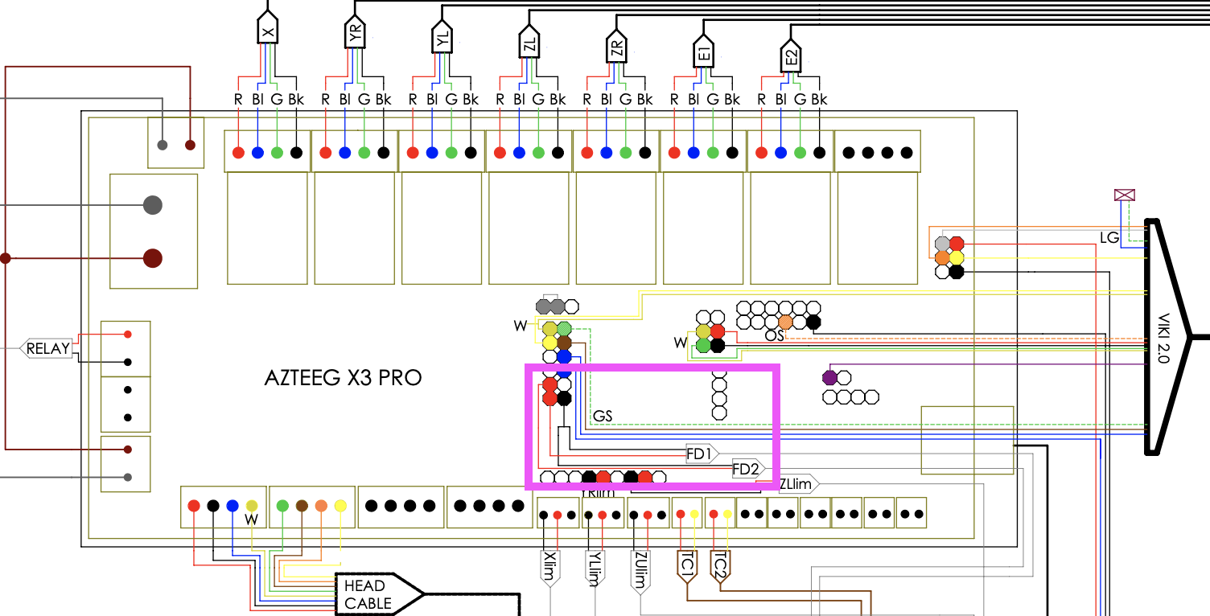Click the ZR motor connector tag

click(616, 46)
